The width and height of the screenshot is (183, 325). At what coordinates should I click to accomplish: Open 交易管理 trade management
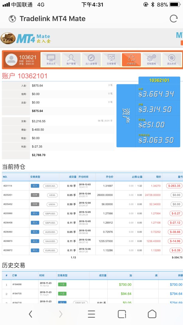coord(111,59)
